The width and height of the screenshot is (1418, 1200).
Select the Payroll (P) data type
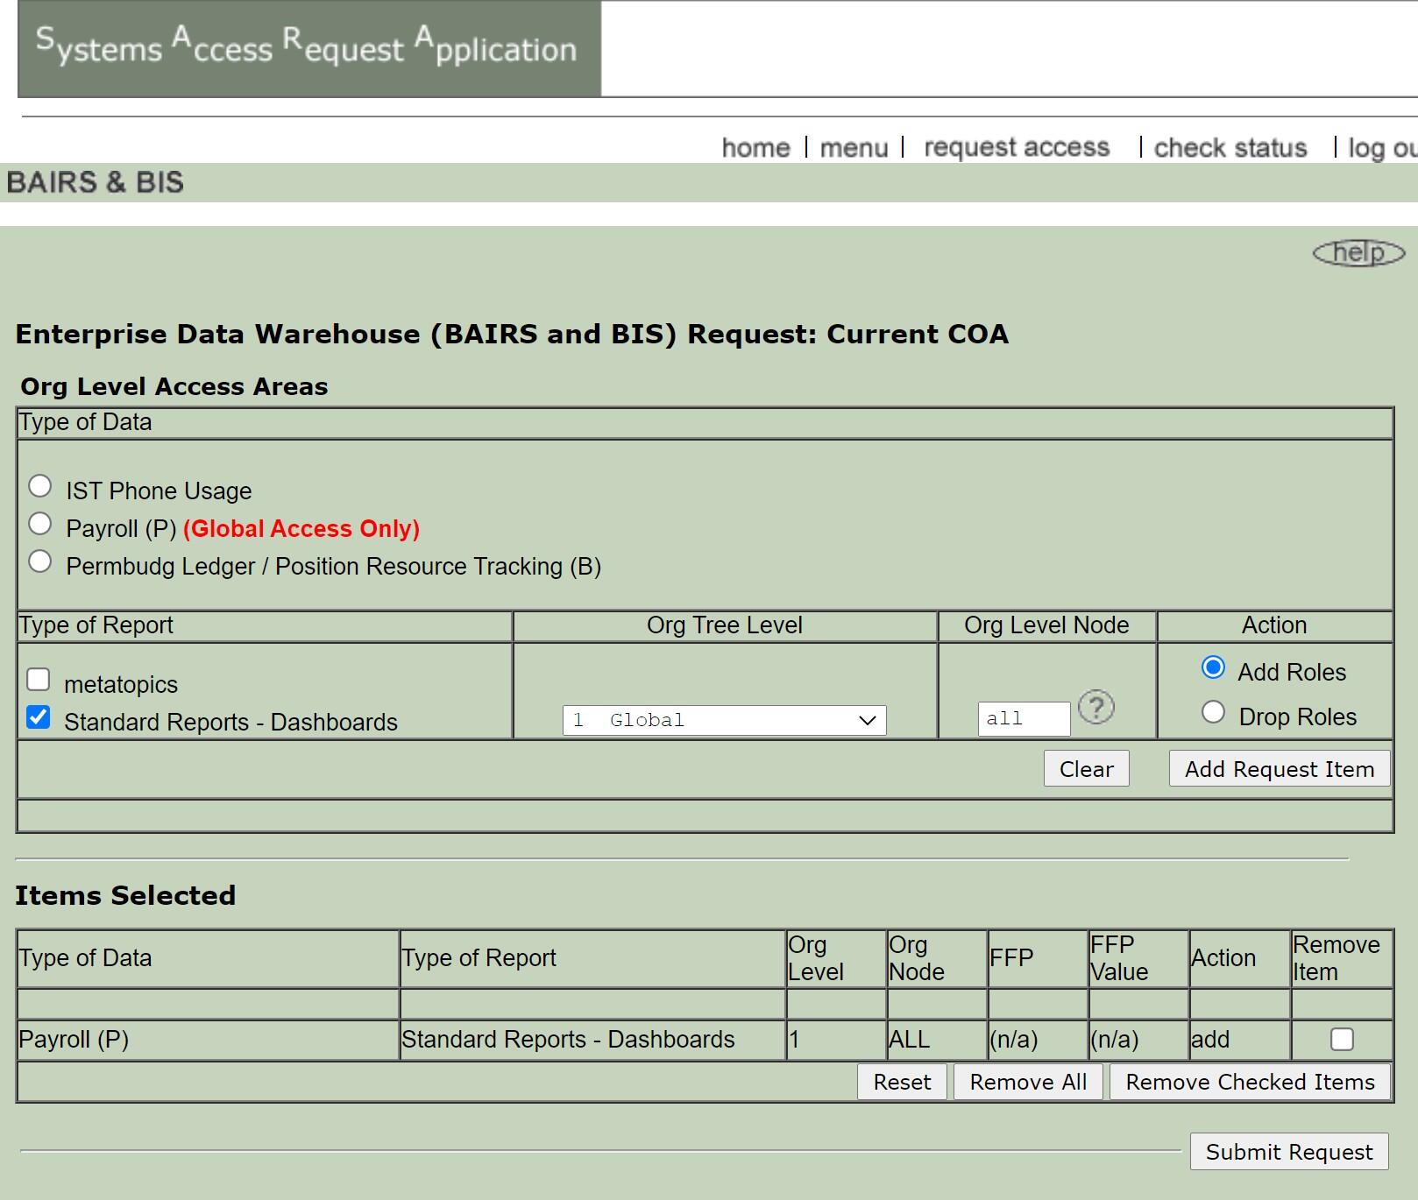click(39, 522)
